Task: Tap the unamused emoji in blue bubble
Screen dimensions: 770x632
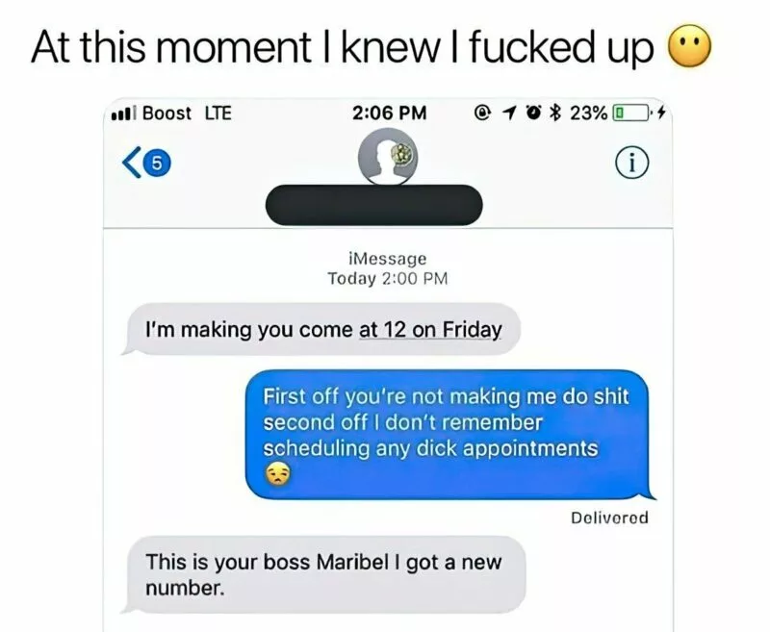Action: pyautogui.click(x=278, y=474)
